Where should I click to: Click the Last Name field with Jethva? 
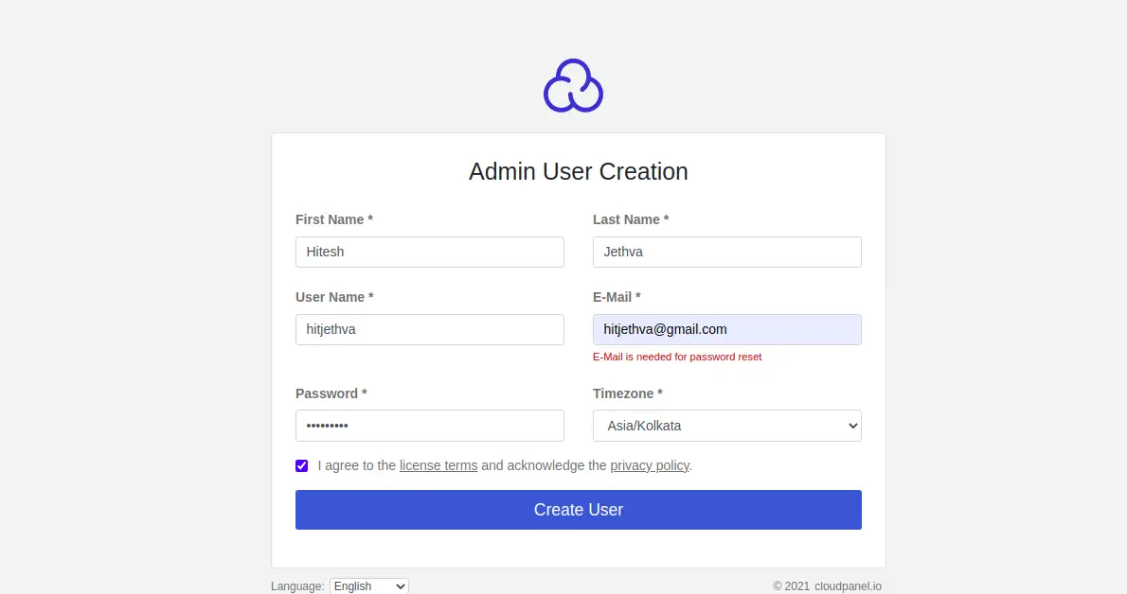pos(726,253)
